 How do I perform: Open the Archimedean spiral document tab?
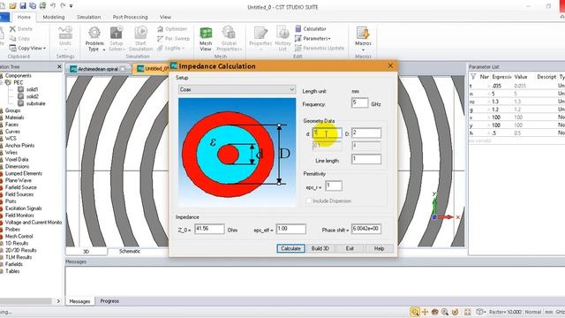click(x=98, y=69)
